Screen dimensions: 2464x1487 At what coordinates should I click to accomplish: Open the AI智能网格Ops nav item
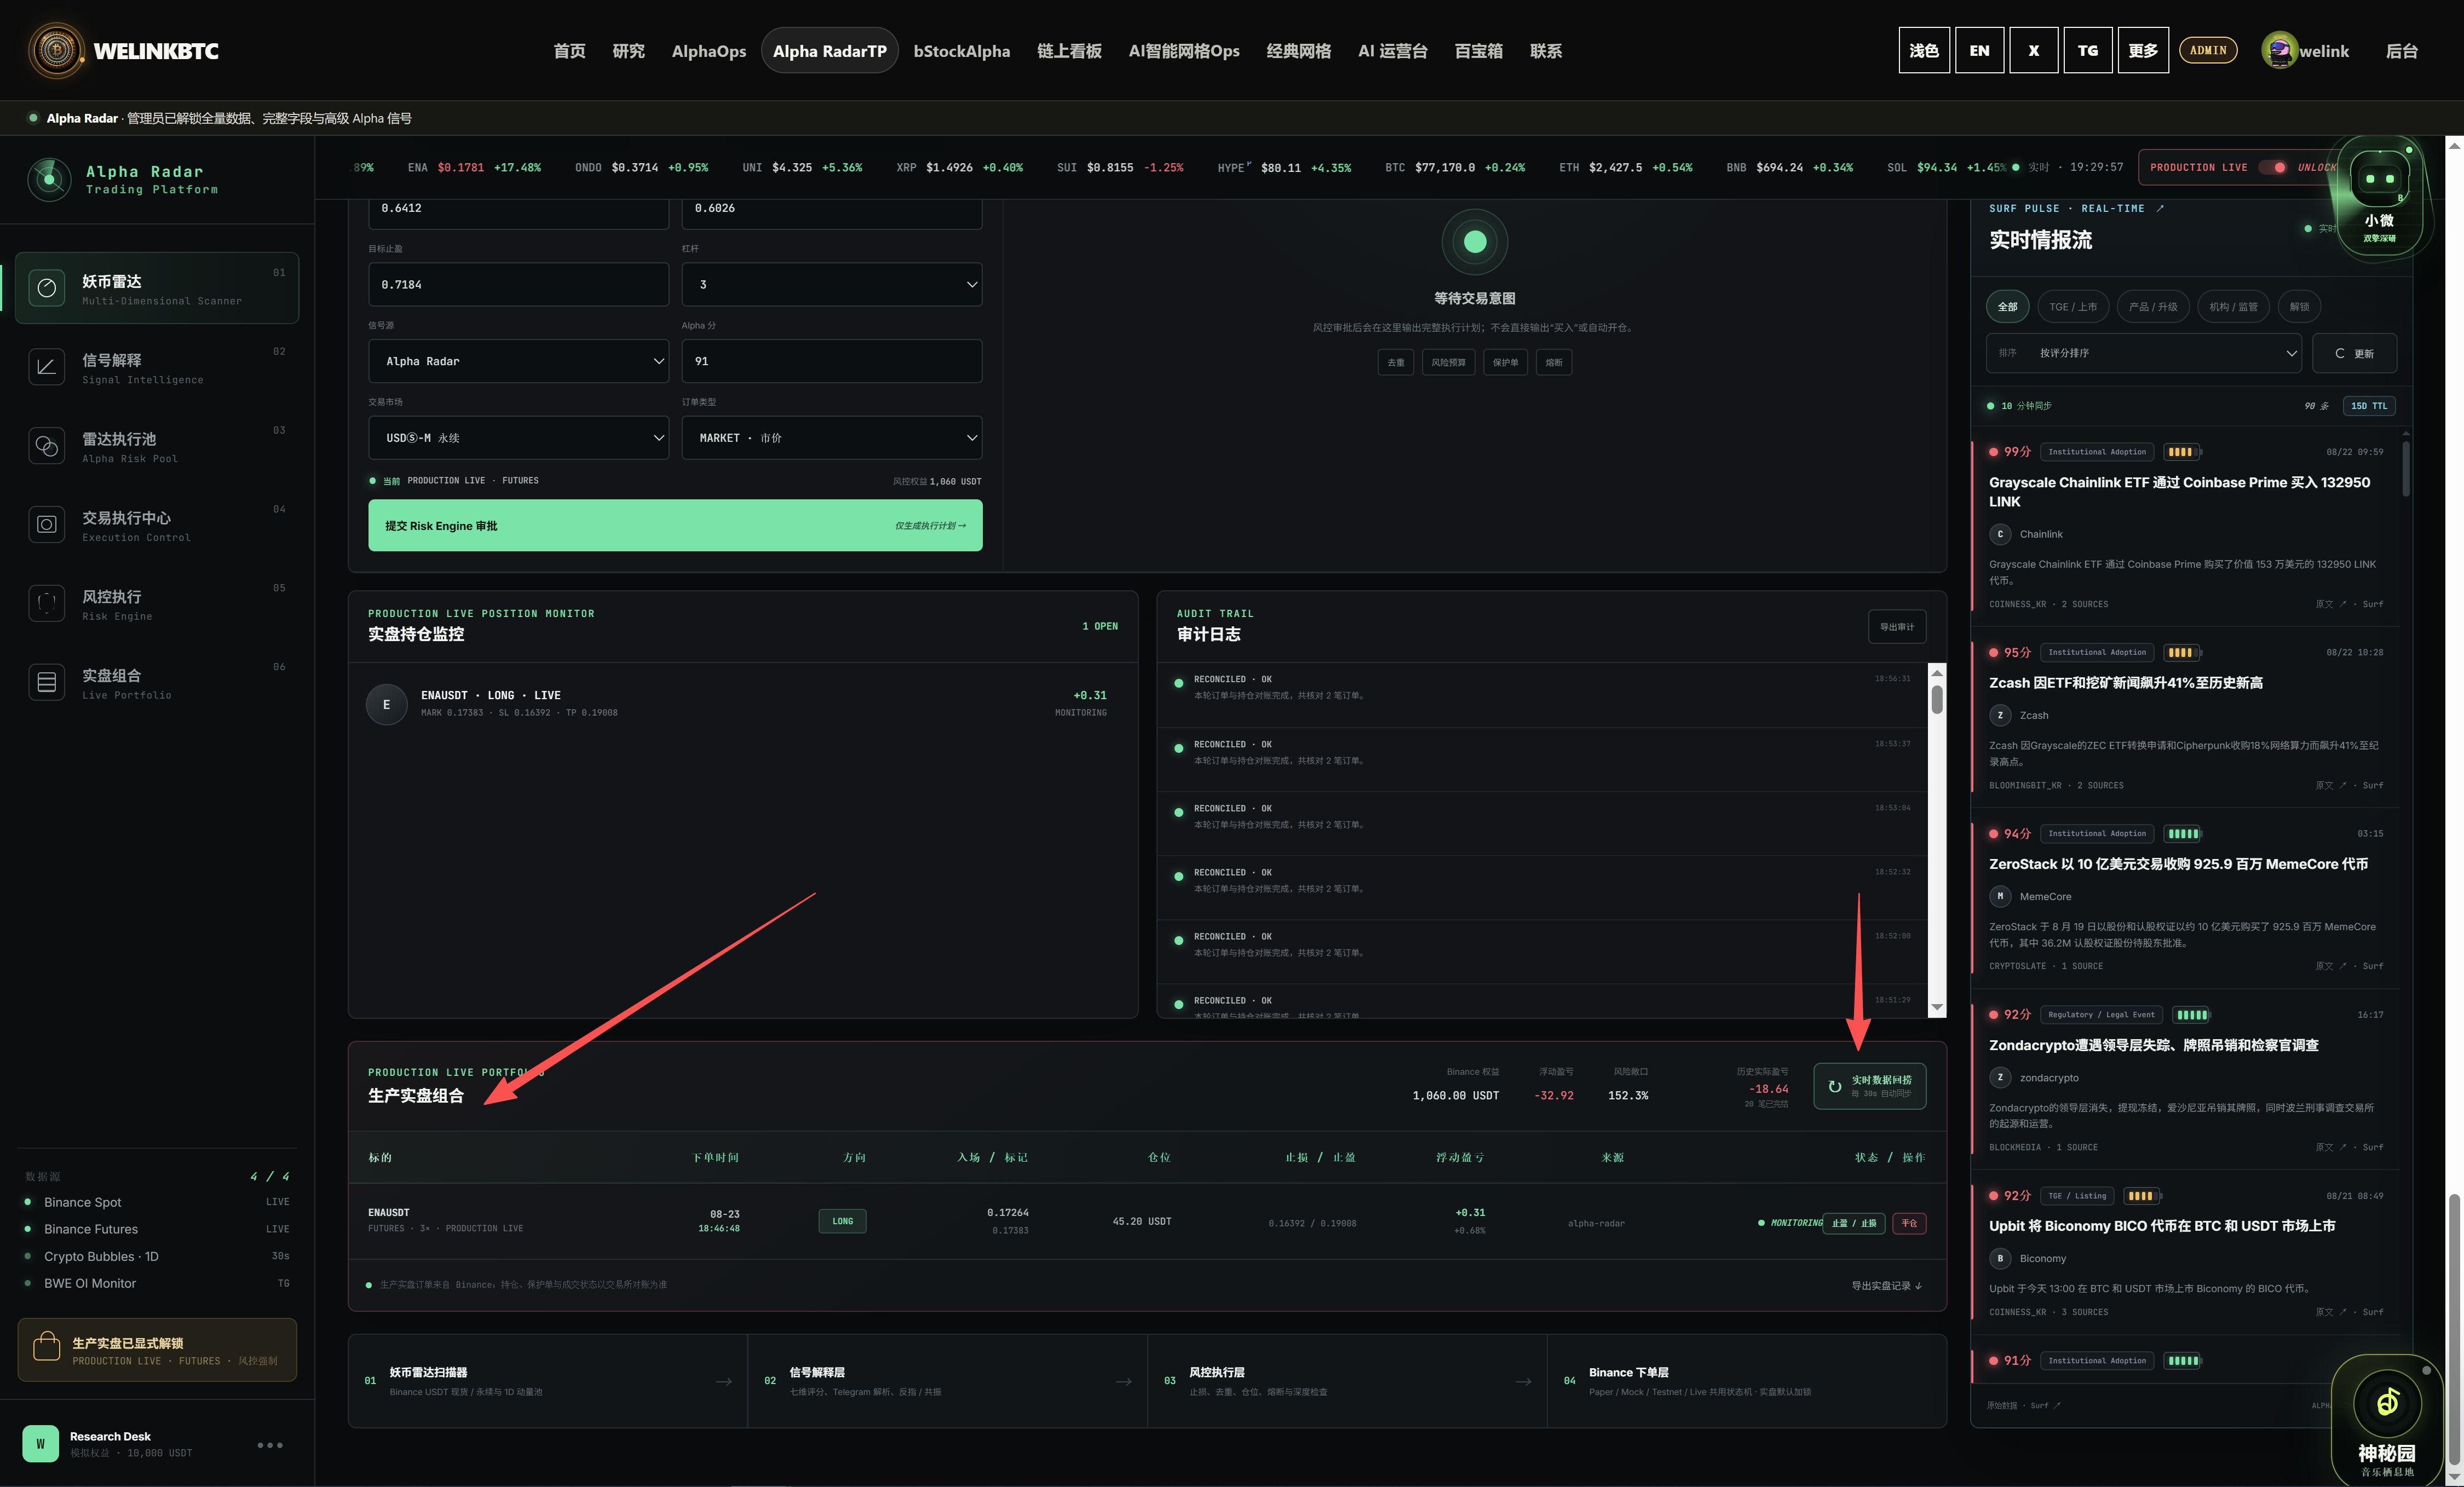pyautogui.click(x=1184, y=51)
